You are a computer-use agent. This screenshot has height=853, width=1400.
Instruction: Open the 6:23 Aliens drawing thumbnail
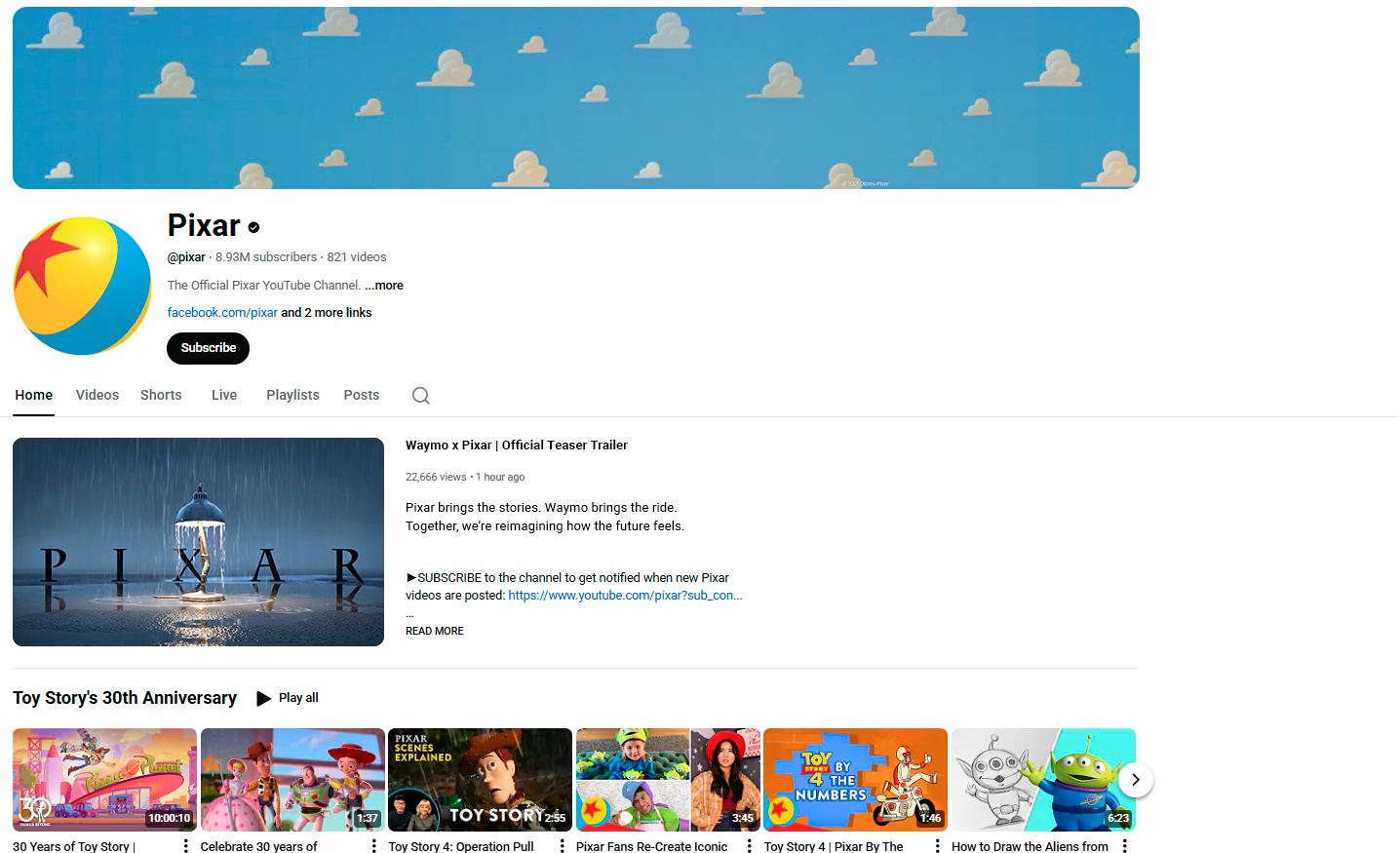[1043, 780]
